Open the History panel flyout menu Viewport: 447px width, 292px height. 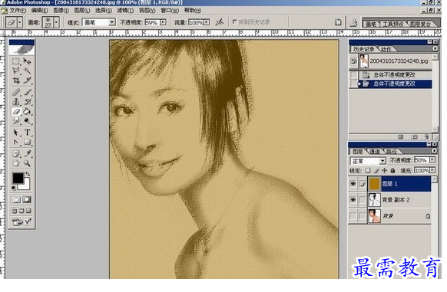point(435,49)
